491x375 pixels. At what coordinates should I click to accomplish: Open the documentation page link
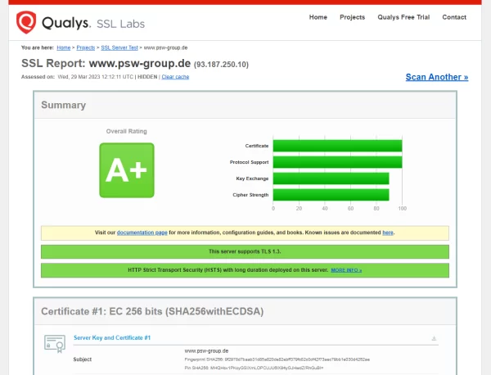[142, 233]
